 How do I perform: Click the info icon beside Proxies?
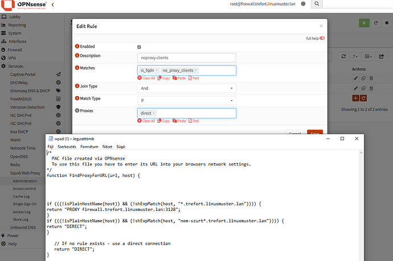(77, 110)
